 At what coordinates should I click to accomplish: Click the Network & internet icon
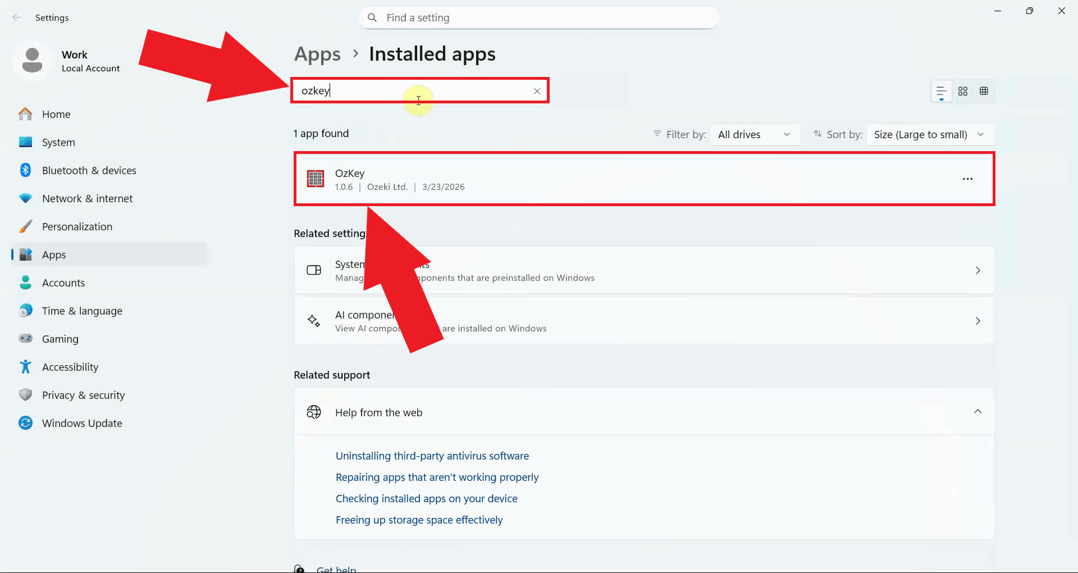pos(26,198)
